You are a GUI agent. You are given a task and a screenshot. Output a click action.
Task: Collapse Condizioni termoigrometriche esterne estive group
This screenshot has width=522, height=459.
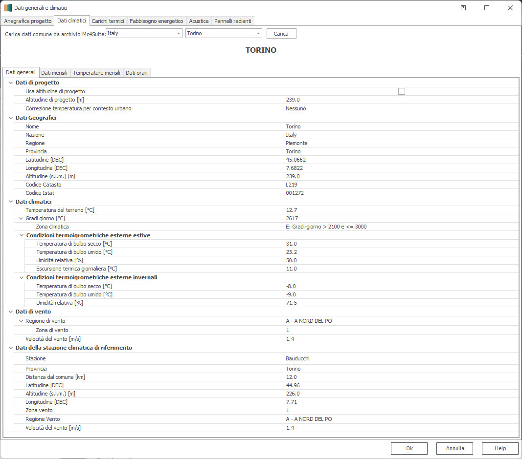21,235
